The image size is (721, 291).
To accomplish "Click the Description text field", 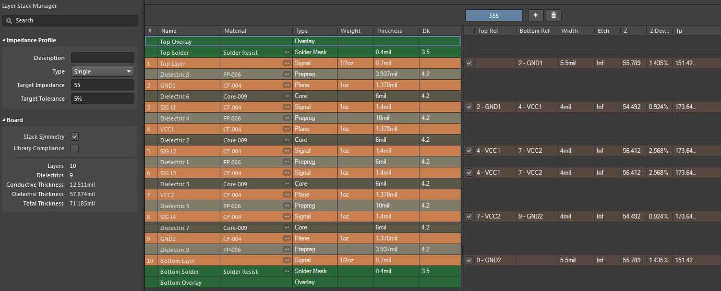I will (102, 58).
